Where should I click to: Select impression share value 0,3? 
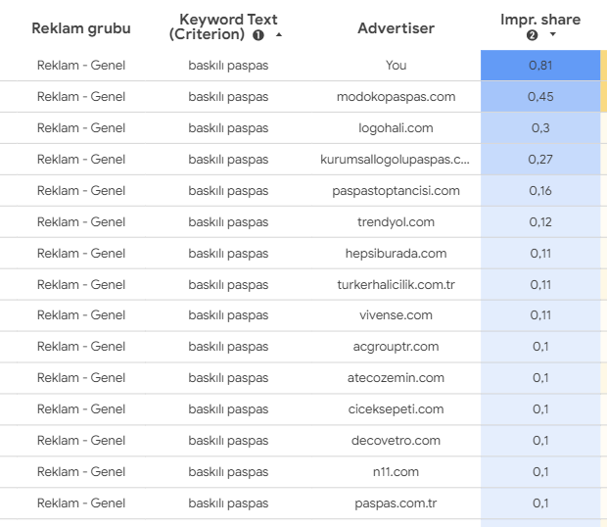540,127
